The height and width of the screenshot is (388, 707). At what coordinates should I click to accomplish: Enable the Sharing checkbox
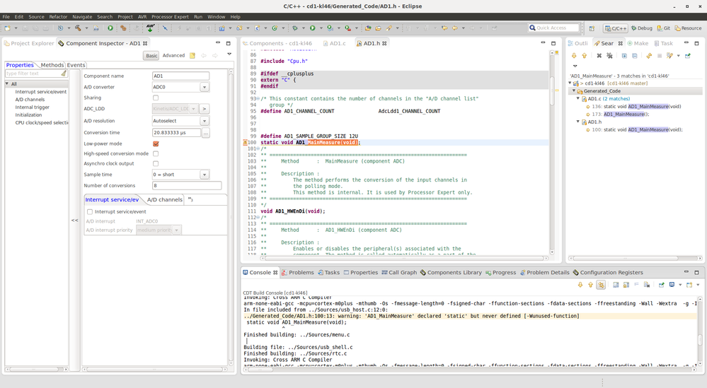(156, 98)
